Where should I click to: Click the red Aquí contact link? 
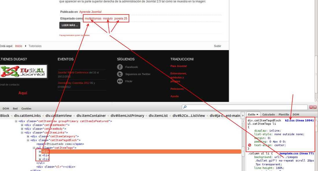23,93
